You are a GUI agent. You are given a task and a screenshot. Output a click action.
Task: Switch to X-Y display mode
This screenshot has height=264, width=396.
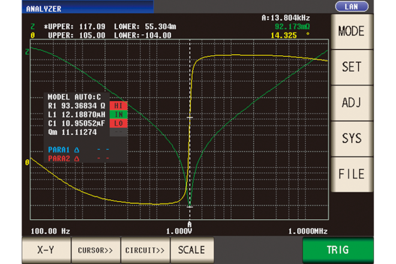(x=46, y=250)
